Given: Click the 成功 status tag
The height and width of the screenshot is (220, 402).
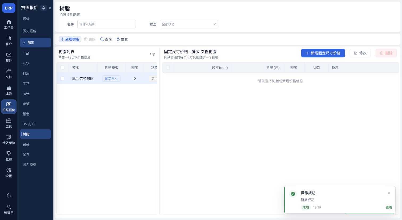Looking at the screenshot, I should click(x=306, y=207).
